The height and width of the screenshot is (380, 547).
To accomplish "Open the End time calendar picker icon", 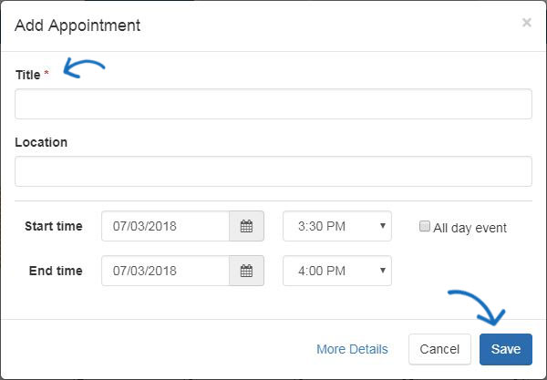I will tap(246, 271).
